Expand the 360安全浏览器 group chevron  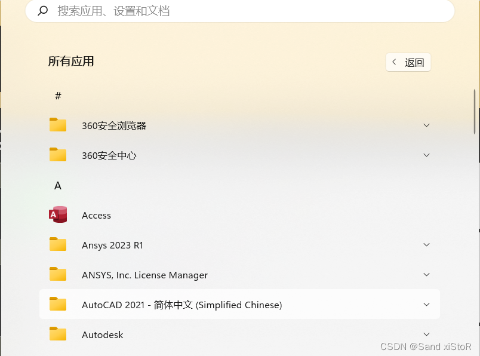click(x=426, y=125)
